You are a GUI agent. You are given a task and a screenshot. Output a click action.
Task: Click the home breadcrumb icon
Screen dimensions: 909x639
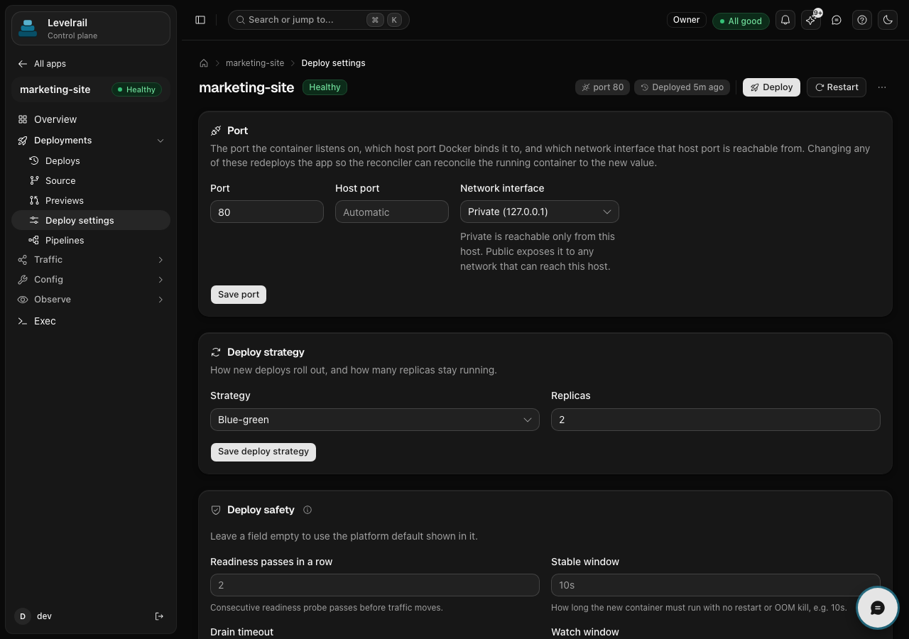click(x=204, y=63)
